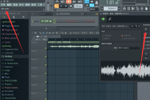Mute the 林..伴奏 channel green LED
Screen dimensions: 150x100
[32, 21]
